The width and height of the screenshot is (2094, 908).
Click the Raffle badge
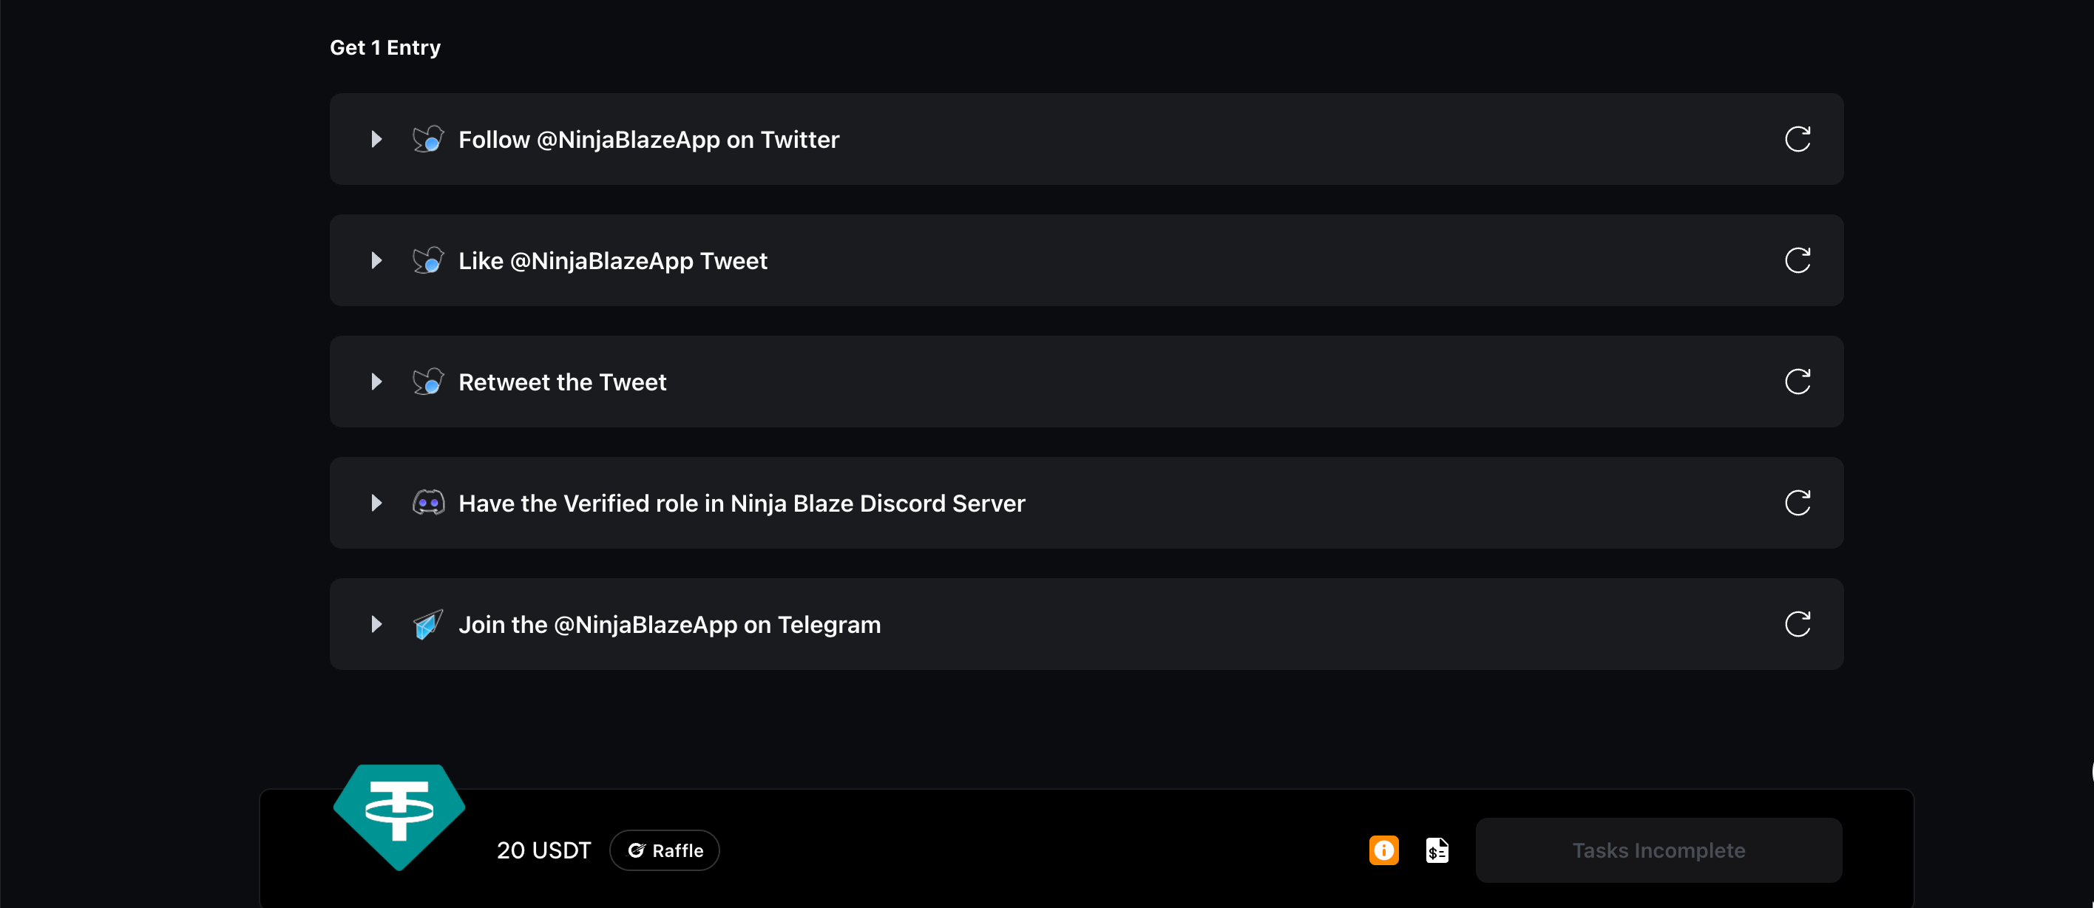(664, 850)
